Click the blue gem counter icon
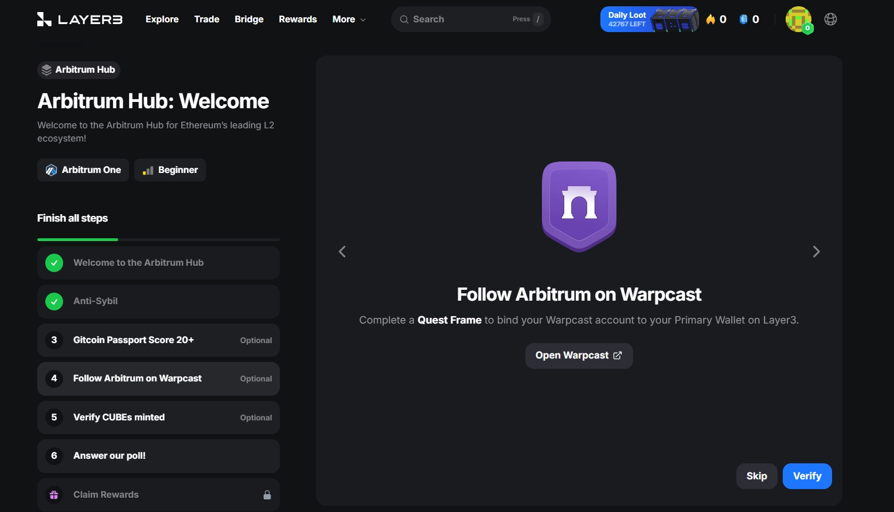This screenshot has height=512, width=894. click(x=744, y=19)
